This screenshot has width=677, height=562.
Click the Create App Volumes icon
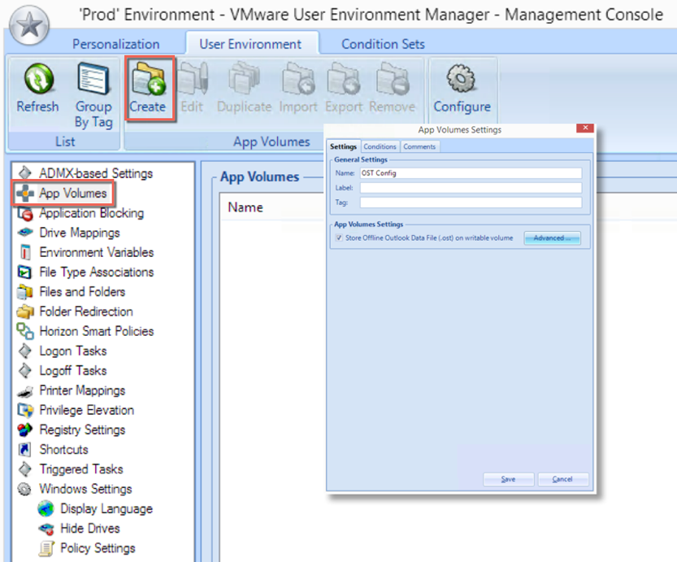(x=149, y=78)
